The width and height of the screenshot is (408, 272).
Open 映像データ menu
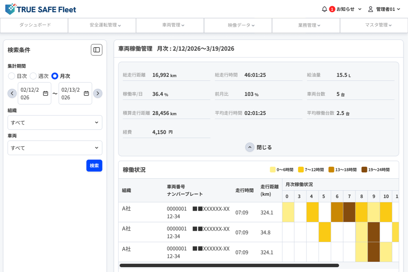(238, 25)
